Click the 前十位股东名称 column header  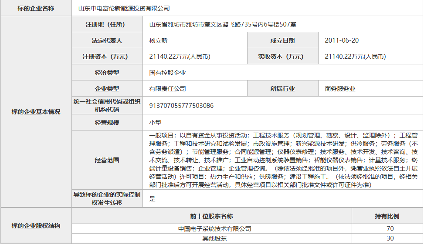pyautogui.click(x=211, y=216)
